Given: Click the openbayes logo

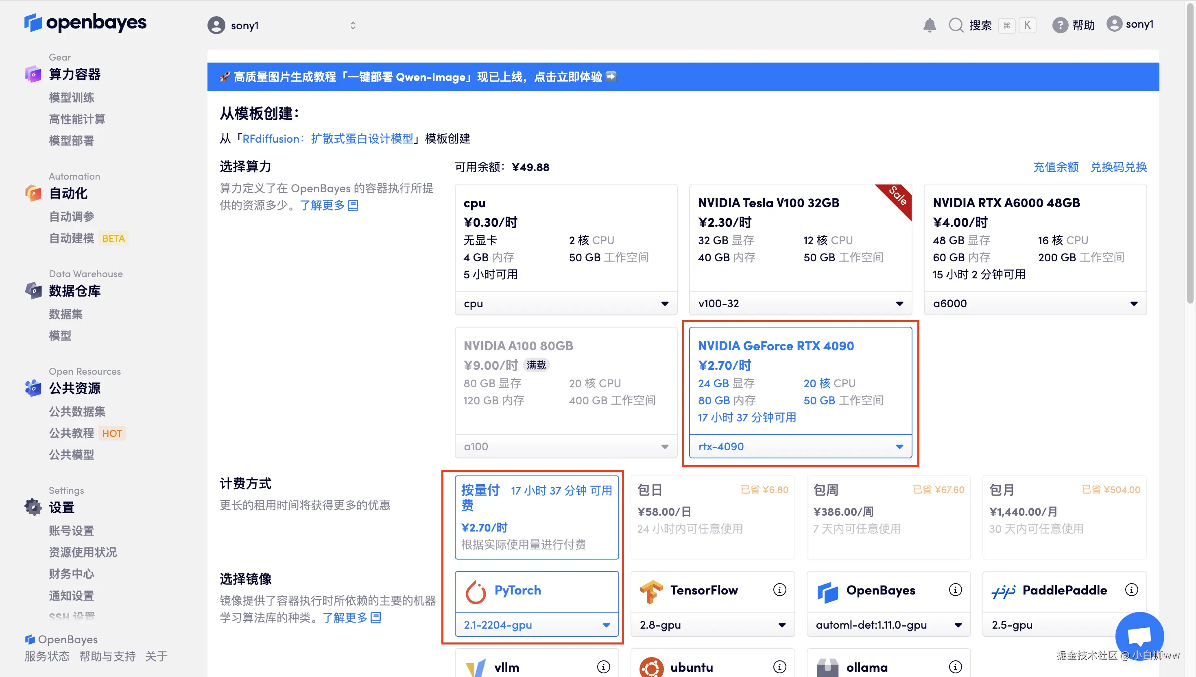Looking at the screenshot, I should click(x=85, y=22).
